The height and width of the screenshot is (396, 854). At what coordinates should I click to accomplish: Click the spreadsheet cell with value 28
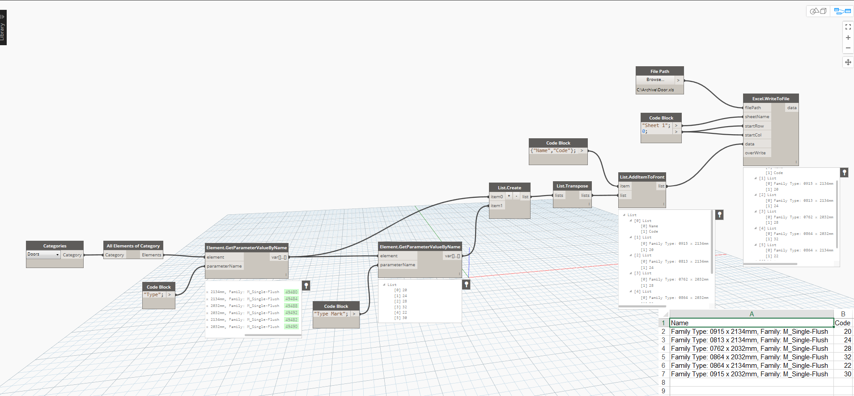coord(843,349)
